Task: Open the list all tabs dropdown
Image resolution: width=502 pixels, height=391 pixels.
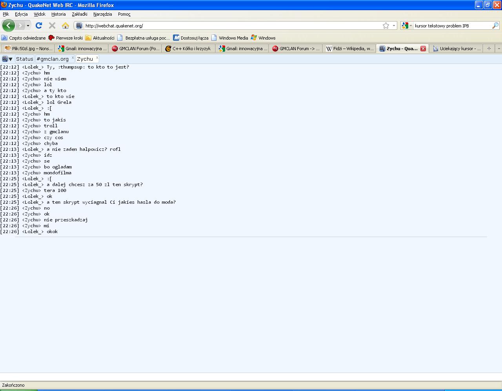Action: (498, 49)
